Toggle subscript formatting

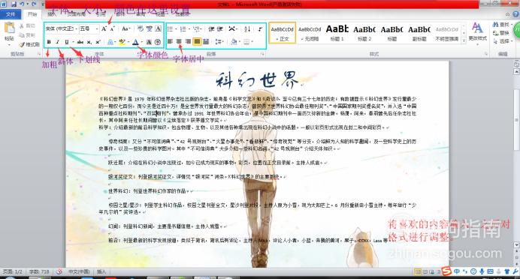tap(89, 42)
